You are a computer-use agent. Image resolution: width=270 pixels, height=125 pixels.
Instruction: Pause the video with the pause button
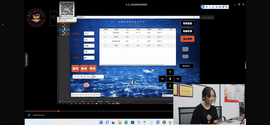[29, 115]
